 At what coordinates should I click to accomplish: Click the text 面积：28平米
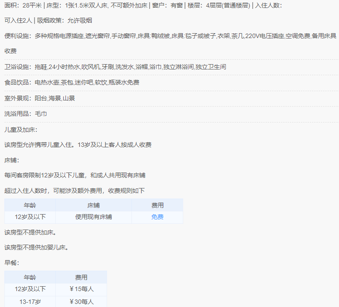click(x=23, y=5)
